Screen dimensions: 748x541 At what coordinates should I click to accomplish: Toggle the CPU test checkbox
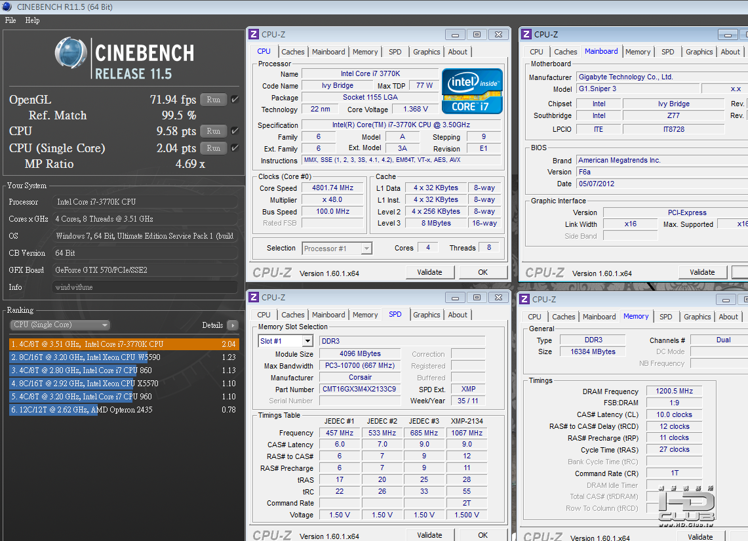point(235,130)
